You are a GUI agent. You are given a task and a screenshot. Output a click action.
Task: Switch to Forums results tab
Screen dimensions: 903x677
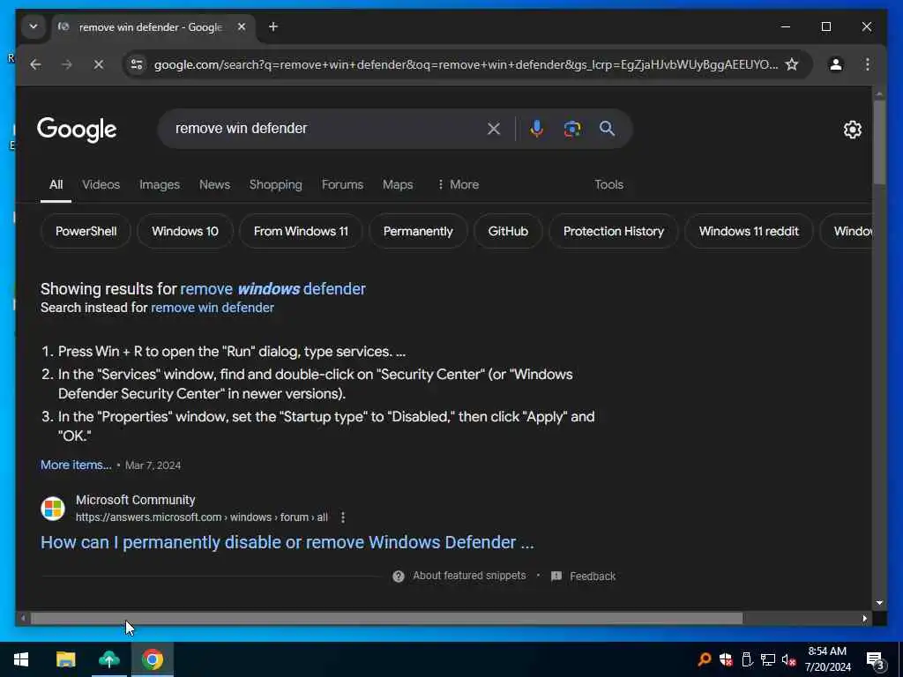pyautogui.click(x=342, y=185)
